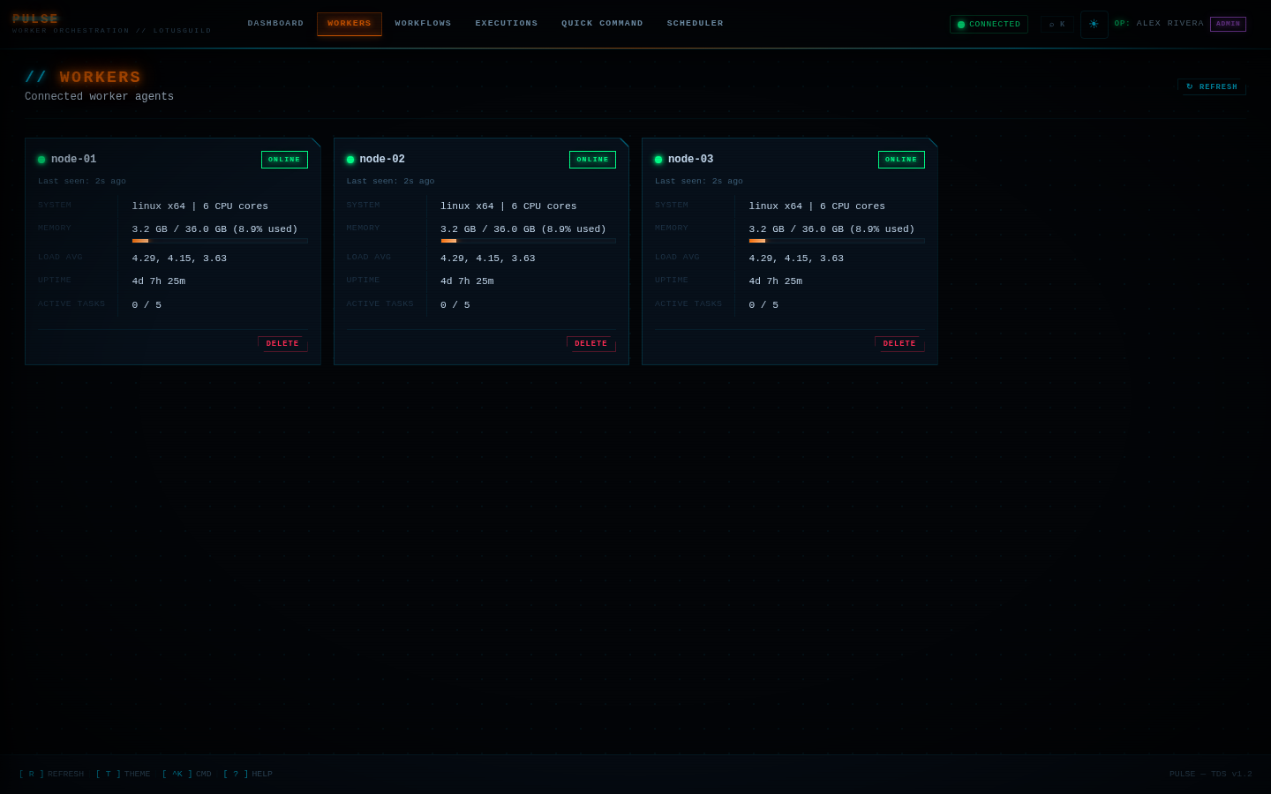Click the [^K] CMD footer shortcut
This screenshot has height=794, width=1271.
point(186,775)
